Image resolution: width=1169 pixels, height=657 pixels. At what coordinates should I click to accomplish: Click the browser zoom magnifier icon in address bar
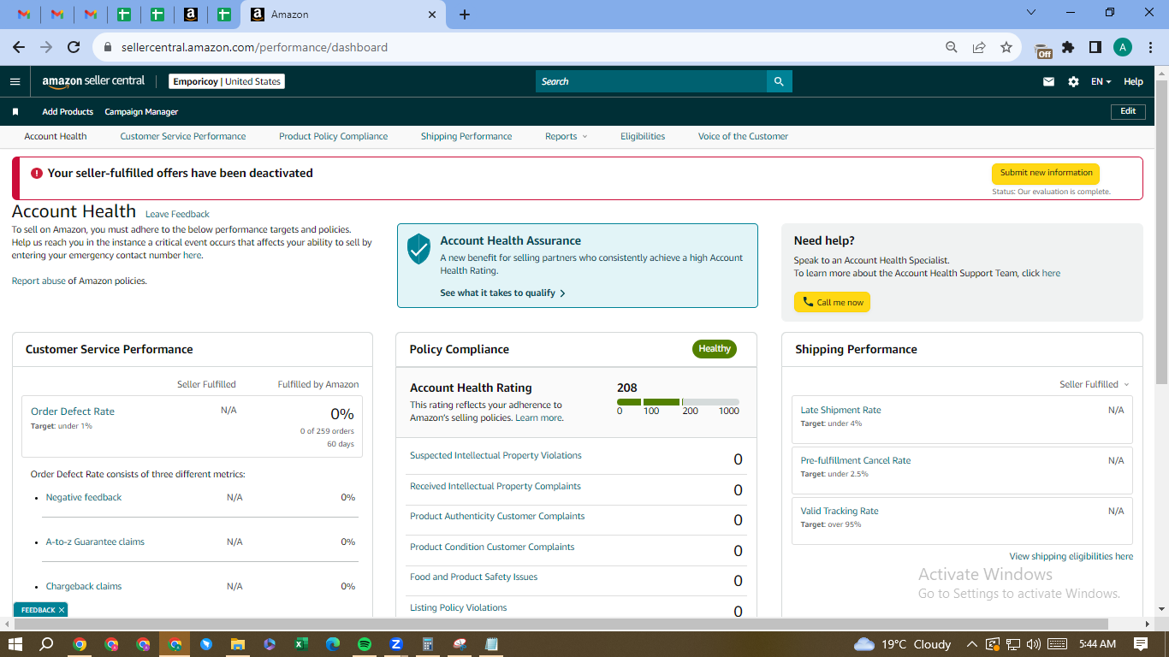(952, 47)
